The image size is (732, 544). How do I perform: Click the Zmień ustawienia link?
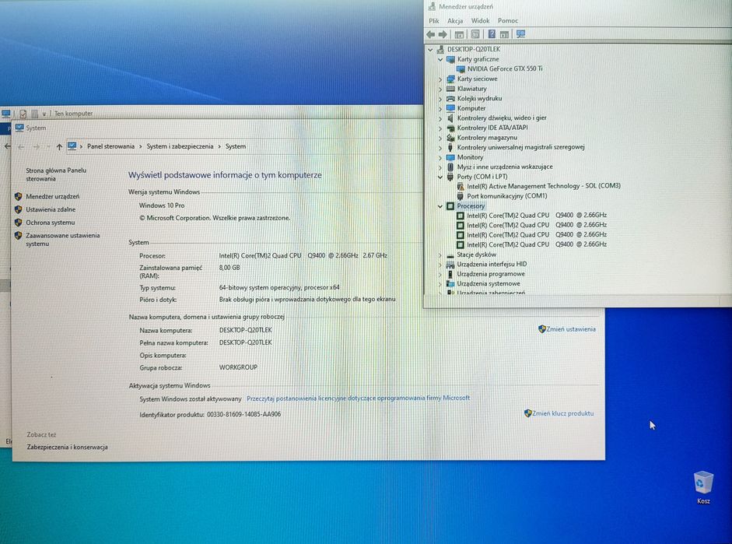point(571,329)
